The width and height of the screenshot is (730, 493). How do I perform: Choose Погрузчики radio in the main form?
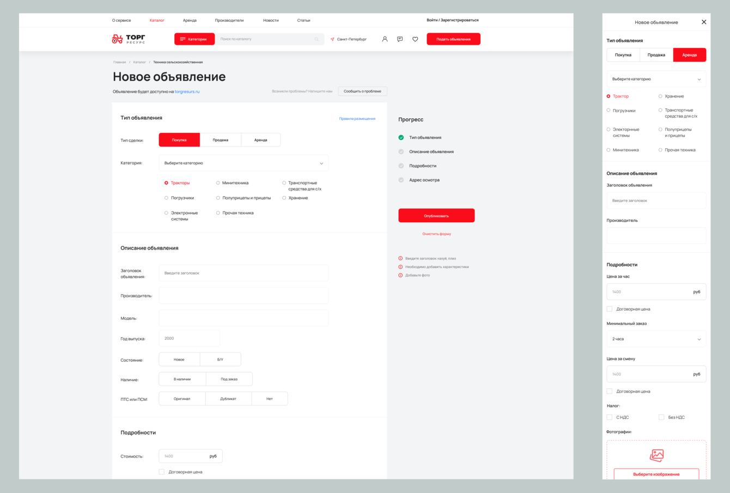pos(166,198)
